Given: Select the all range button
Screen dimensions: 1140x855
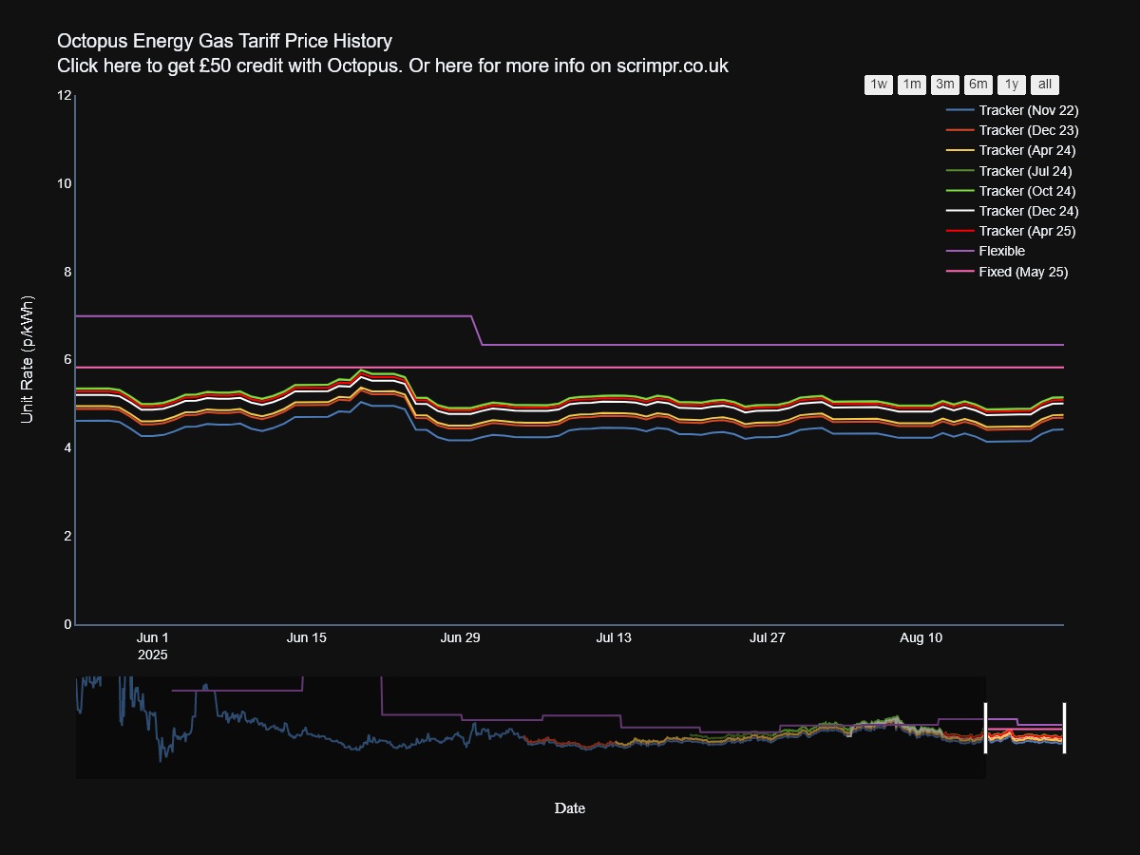Looking at the screenshot, I should tap(1043, 85).
